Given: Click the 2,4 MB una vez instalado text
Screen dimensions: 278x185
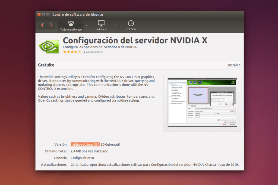Looking at the screenshot, I should (x=89, y=151).
